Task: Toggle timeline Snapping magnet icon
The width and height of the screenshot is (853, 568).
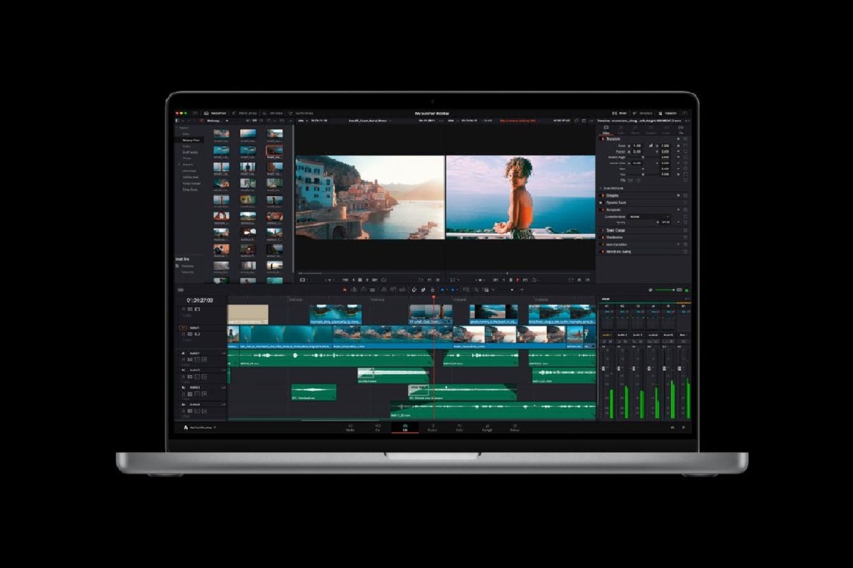Action: pos(414,290)
